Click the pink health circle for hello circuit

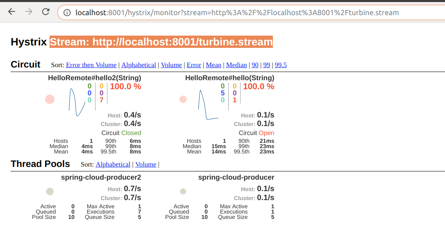click(x=183, y=99)
